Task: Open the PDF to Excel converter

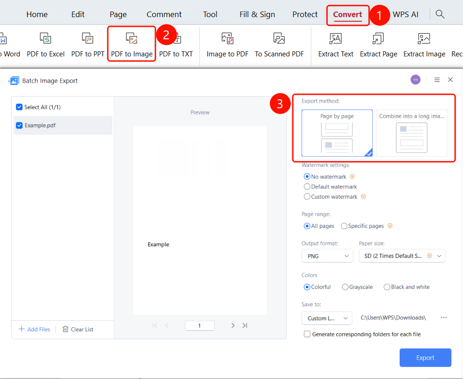Action: [x=45, y=45]
